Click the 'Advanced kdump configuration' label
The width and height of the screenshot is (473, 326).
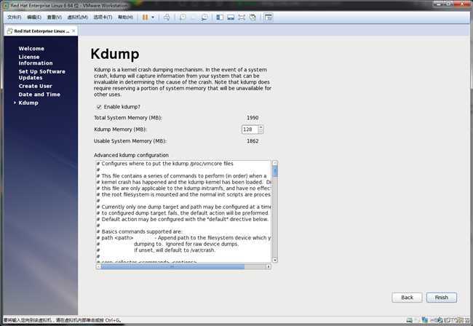[x=131, y=155]
